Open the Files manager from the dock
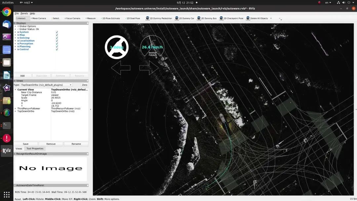 pos(7,62)
